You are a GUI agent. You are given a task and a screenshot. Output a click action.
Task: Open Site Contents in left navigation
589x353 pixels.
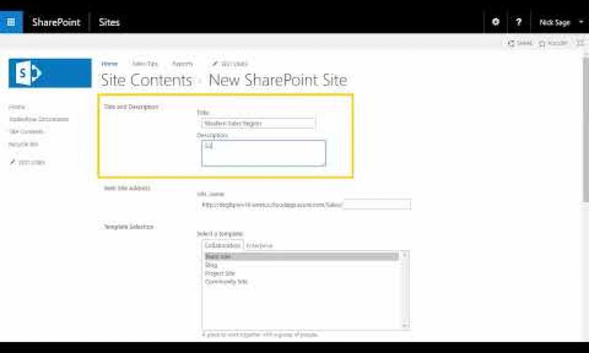coord(22,132)
